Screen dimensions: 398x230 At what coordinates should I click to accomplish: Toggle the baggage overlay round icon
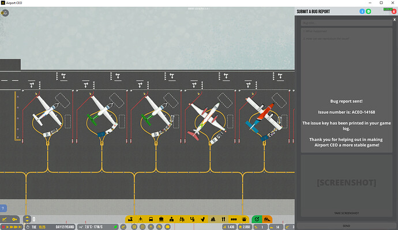[167, 227]
